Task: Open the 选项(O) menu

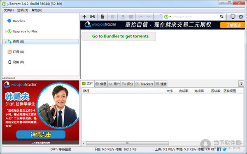Action: pyautogui.click(x=23, y=10)
